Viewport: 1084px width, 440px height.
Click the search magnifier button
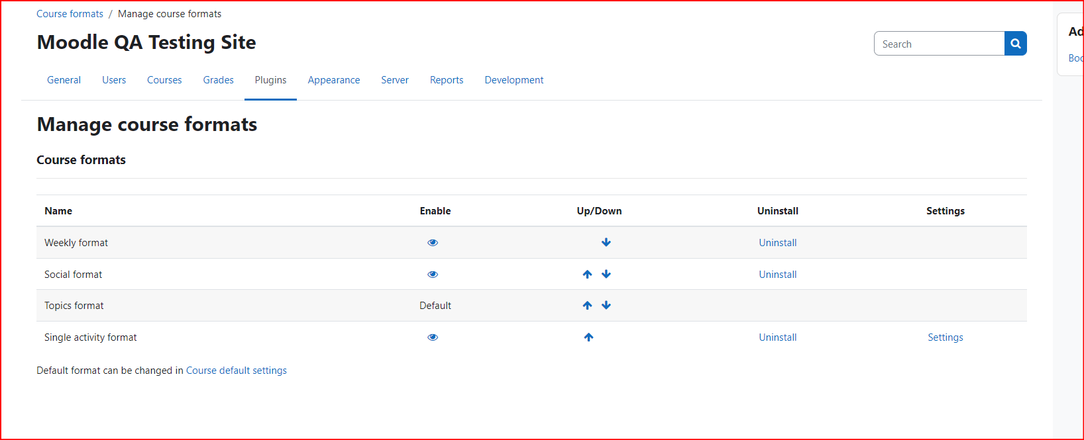pyautogui.click(x=1015, y=44)
